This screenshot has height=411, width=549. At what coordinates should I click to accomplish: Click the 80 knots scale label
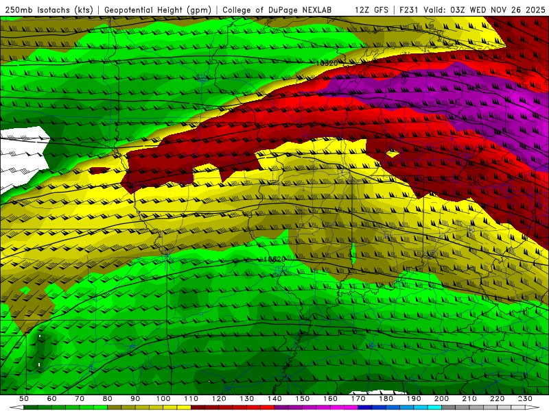108,399
